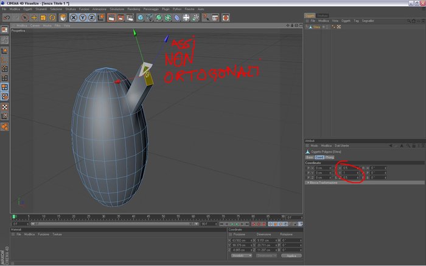Viewport: 426px width, 266px height.
Task: Click the frame 45 mark on timeline ruler
Action: (x=148, y=216)
